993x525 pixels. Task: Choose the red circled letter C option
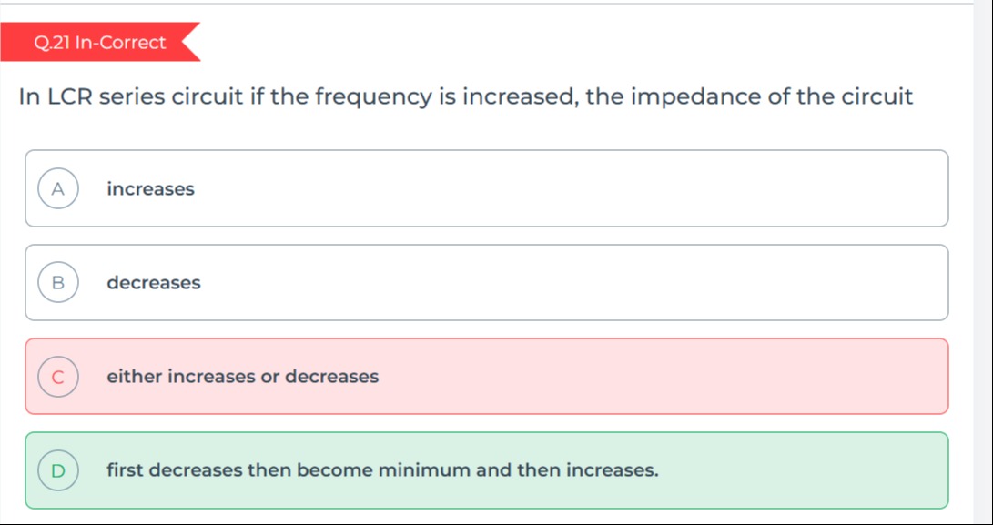(58, 377)
